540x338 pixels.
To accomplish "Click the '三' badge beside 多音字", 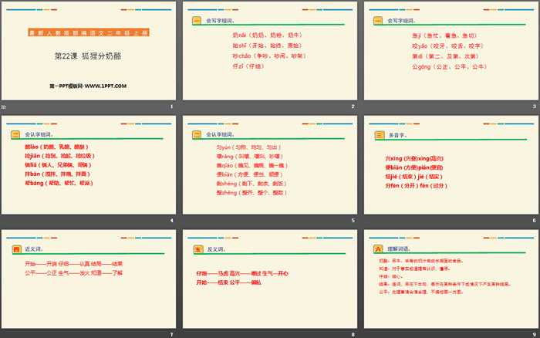I will click(x=379, y=134).
